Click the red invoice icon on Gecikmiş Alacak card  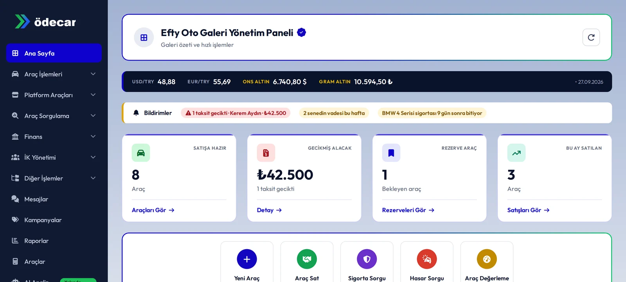pos(266,153)
